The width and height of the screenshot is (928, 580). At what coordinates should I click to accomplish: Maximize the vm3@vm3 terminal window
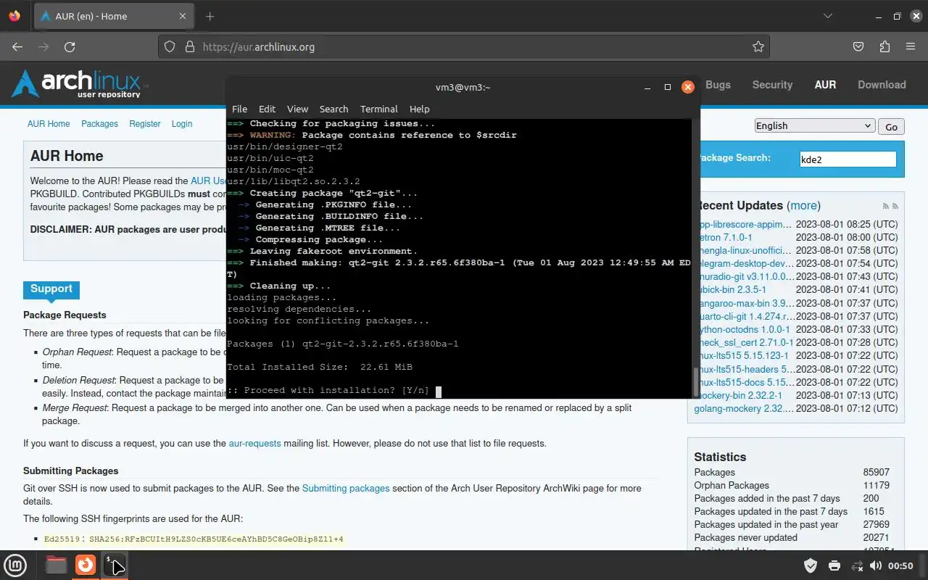(668, 87)
